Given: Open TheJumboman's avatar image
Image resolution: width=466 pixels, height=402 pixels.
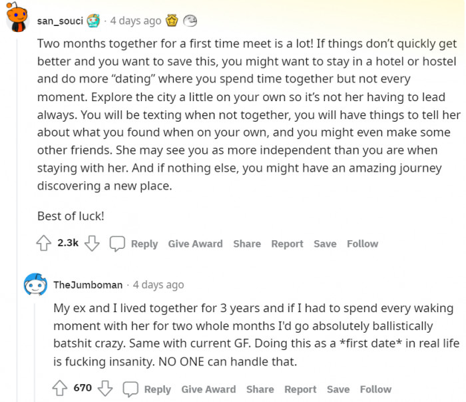Looking at the screenshot, I should (35, 285).
